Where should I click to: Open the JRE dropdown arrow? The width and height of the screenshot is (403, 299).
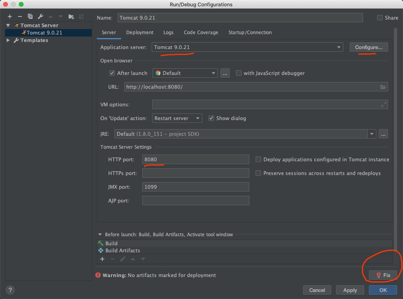coord(372,134)
